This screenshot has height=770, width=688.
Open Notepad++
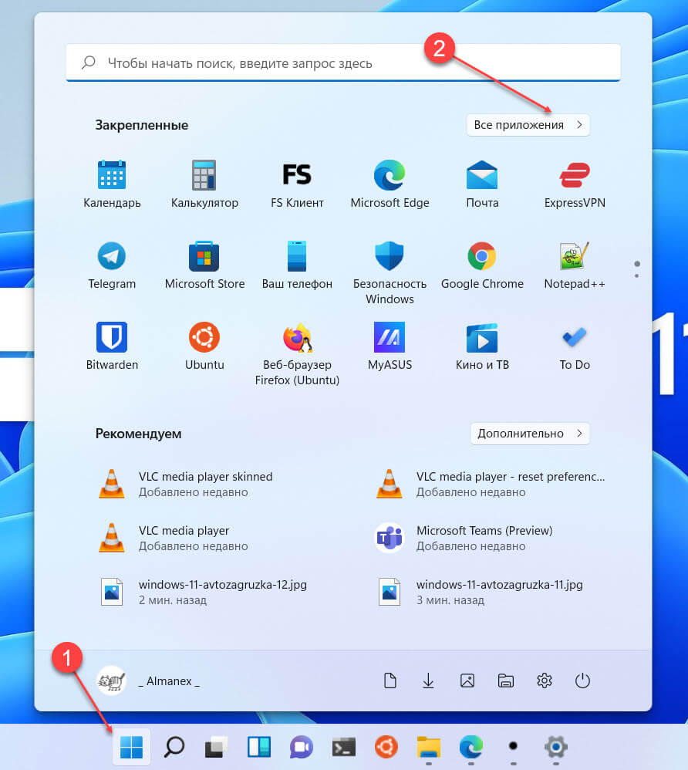pos(575,265)
